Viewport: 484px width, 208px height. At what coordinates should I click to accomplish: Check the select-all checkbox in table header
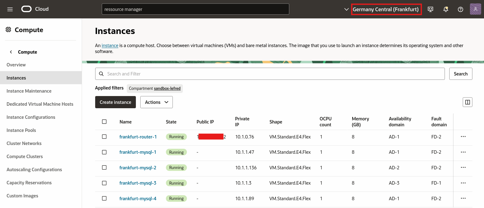[x=104, y=122]
